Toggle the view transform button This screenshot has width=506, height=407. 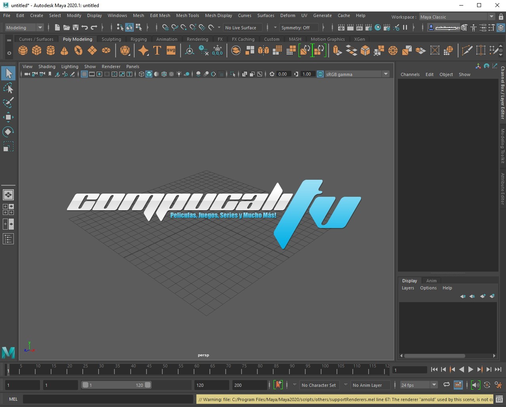[x=320, y=74]
